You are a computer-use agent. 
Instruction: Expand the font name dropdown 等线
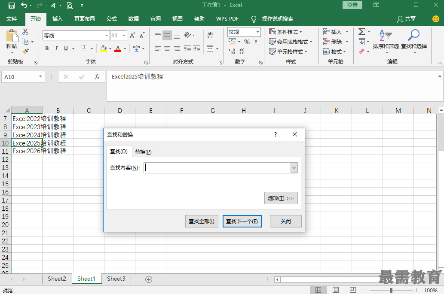[107, 35]
